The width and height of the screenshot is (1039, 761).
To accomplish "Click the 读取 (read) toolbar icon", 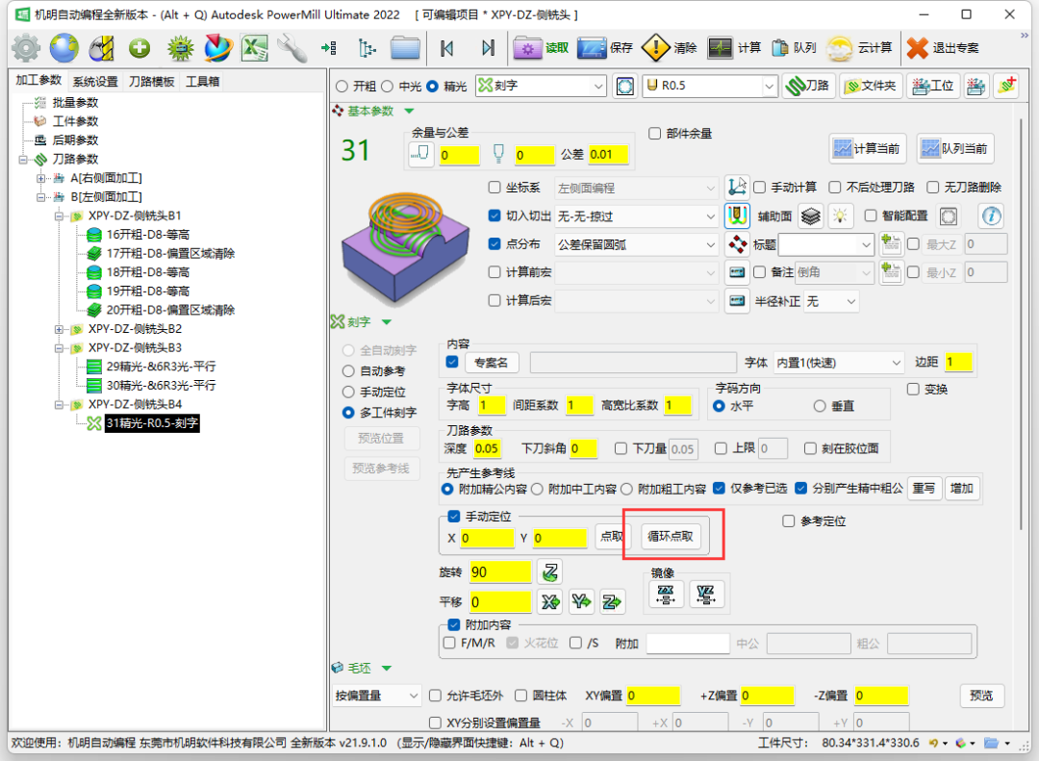I will (527, 47).
